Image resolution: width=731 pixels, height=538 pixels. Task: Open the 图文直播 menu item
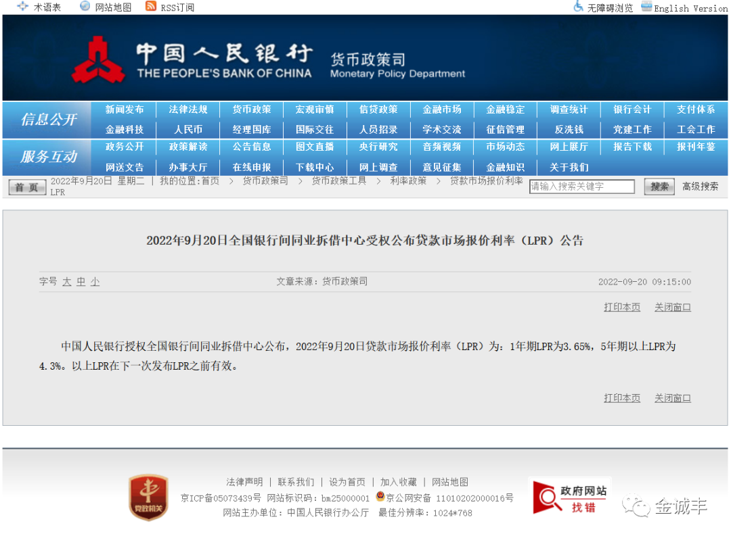click(315, 147)
